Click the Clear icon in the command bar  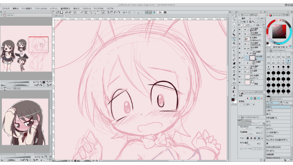point(75,12)
